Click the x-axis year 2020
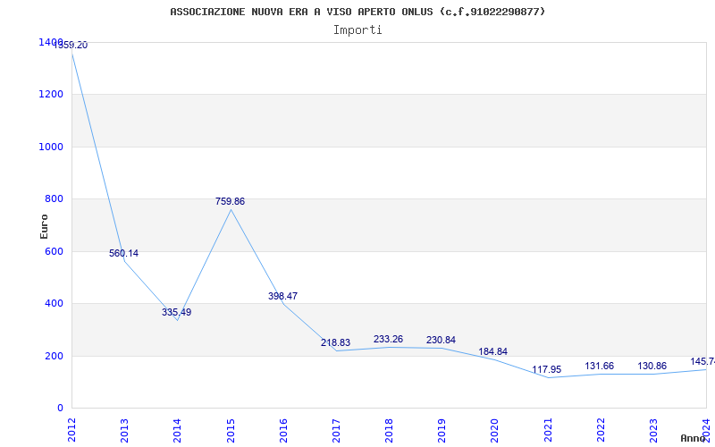 coord(495,431)
